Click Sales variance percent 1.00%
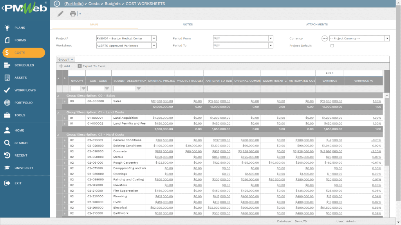The image size is (401, 225). point(377,101)
